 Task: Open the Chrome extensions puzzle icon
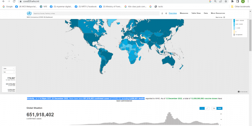click(x=232, y=1)
